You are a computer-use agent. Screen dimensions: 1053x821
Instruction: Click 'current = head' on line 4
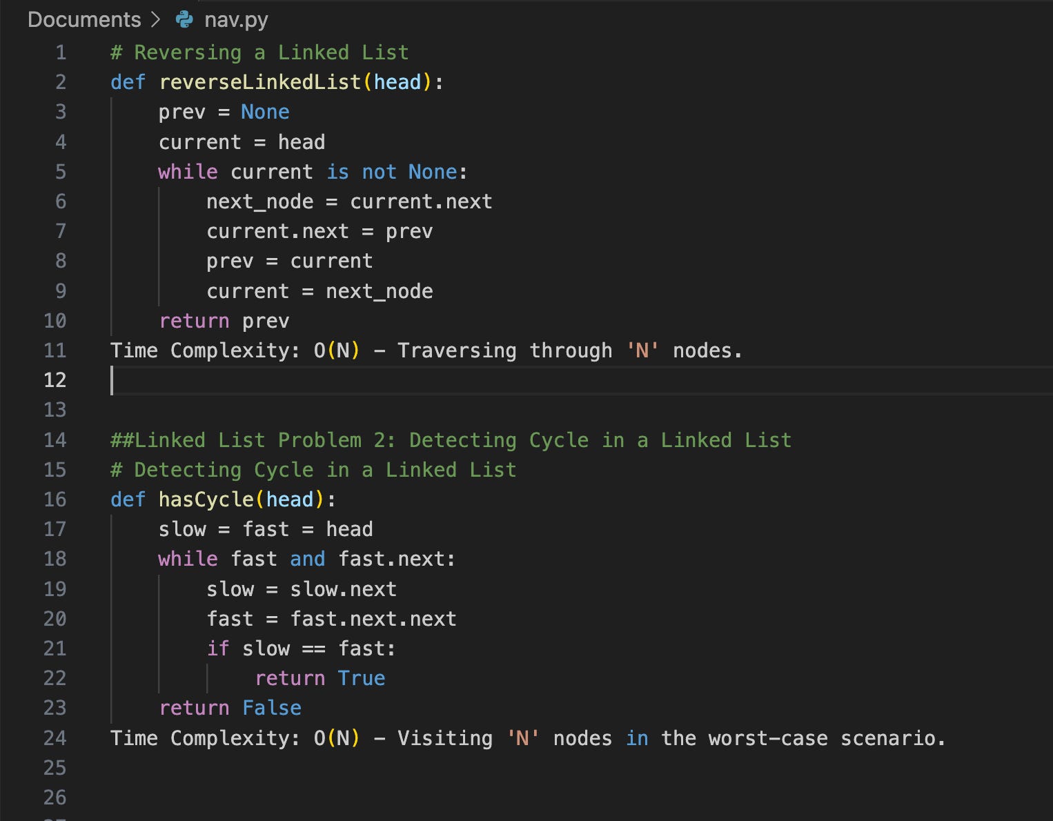(242, 142)
